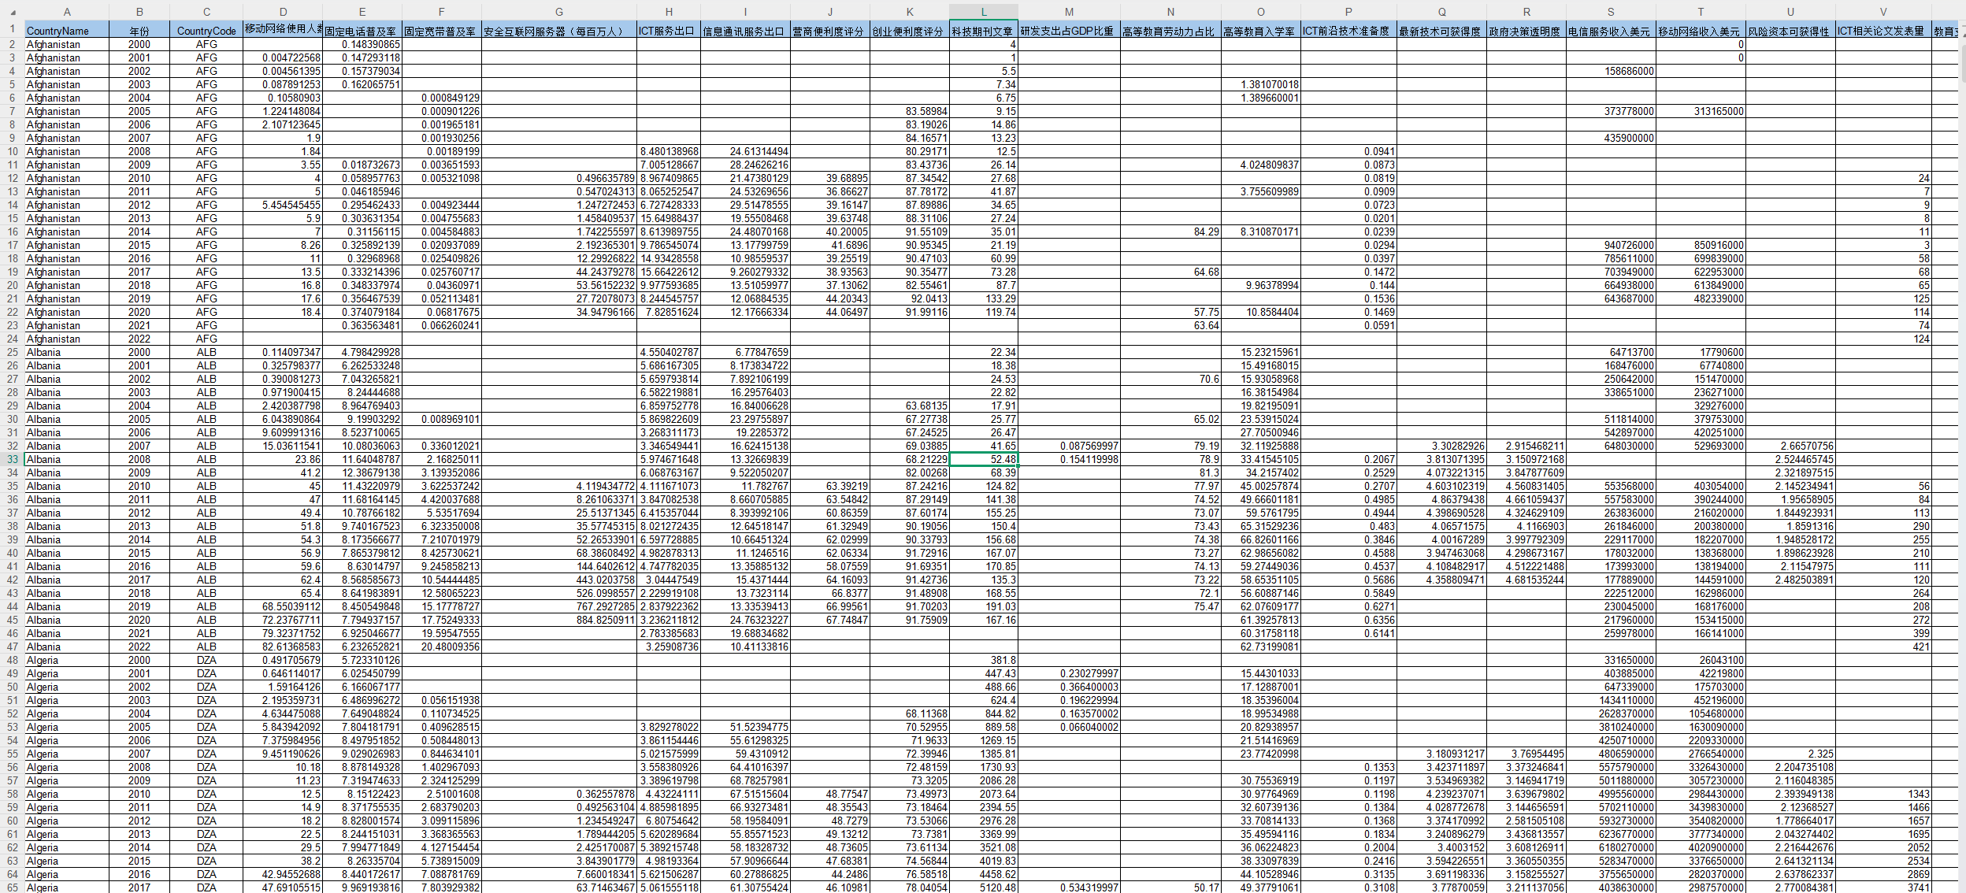The width and height of the screenshot is (1966, 893).
Task: Select column header V
Action: click(x=1883, y=12)
